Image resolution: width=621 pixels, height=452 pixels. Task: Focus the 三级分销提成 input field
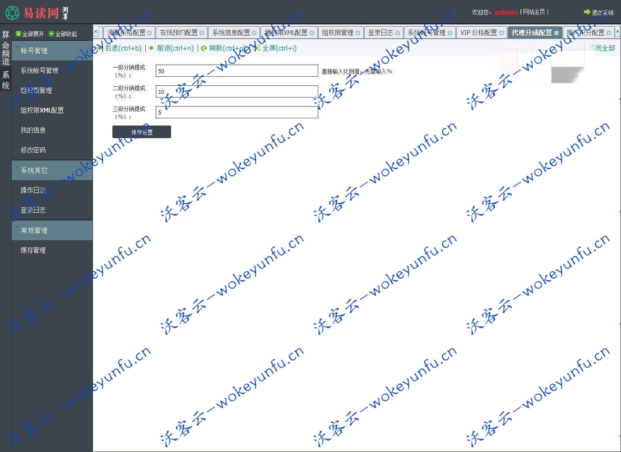237,112
